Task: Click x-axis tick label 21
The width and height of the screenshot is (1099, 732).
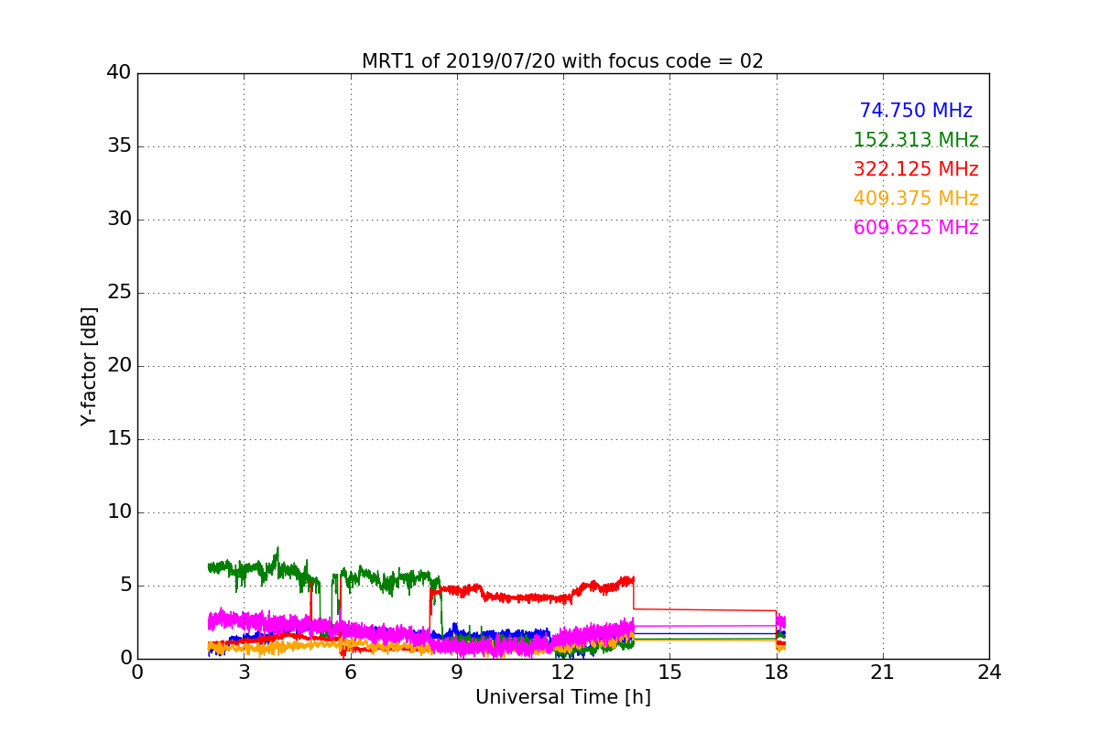Action: [883, 673]
